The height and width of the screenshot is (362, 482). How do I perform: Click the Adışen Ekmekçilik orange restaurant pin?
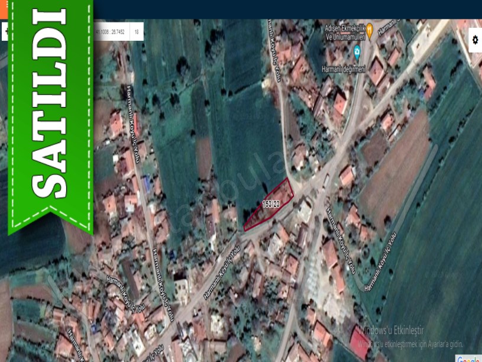coord(369,29)
